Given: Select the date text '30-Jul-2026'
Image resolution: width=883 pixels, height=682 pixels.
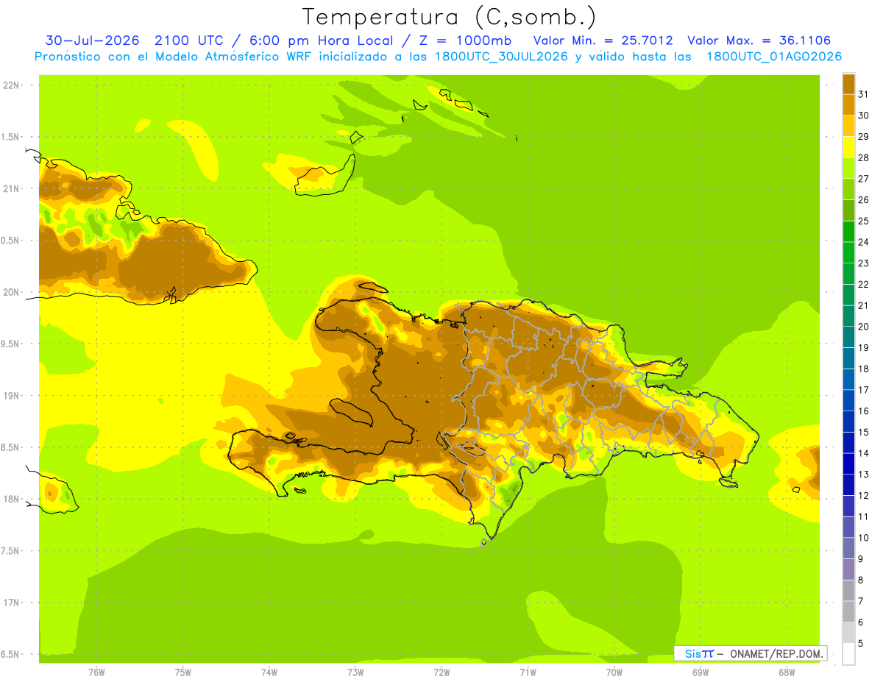Looking at the screenshot, I should (93, 40).
